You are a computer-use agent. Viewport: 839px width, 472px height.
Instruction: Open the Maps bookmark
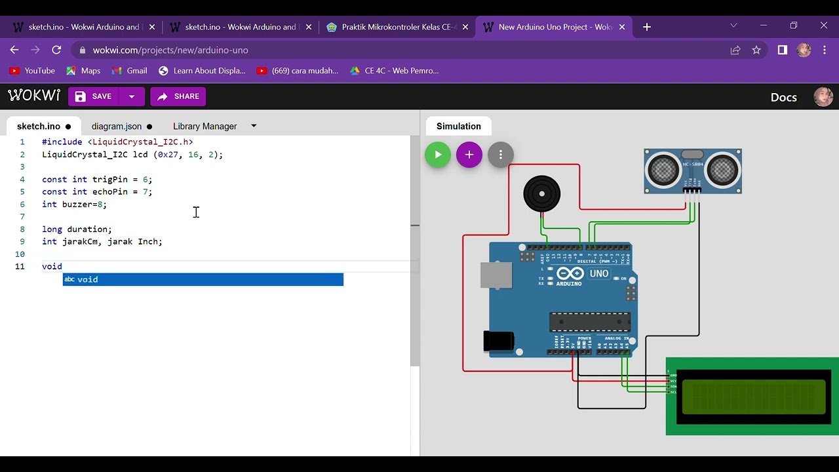pyautogui.click(x=83, y=71)
